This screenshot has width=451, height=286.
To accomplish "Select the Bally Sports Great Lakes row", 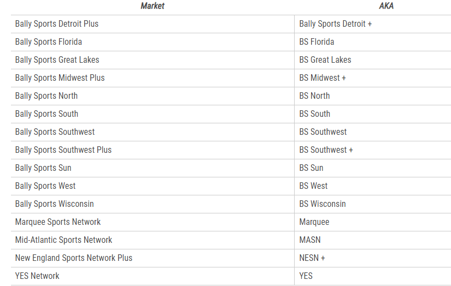I will [57, 60].
